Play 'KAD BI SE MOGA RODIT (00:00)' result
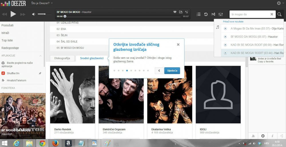286x147 pixels. pyautogui.click(x=225, y=45)
